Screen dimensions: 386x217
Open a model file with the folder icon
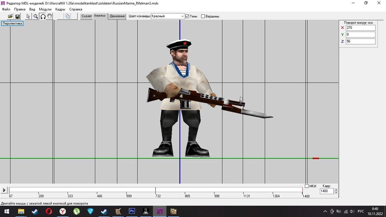(x=10, y=16)
